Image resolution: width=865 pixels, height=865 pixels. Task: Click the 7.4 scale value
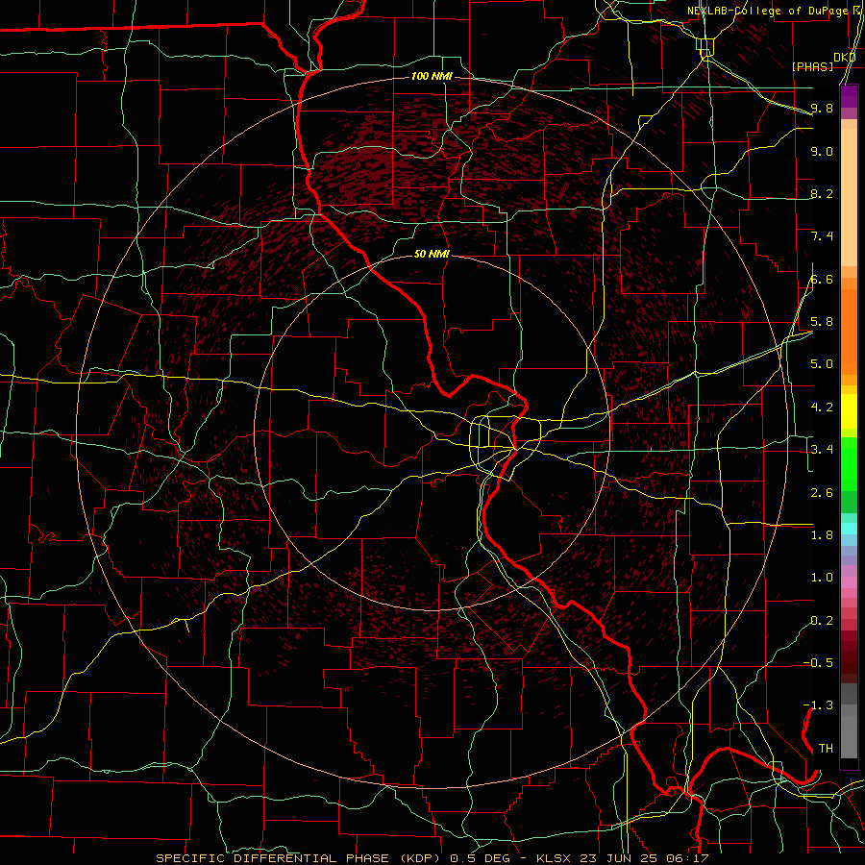pos(822,236)
